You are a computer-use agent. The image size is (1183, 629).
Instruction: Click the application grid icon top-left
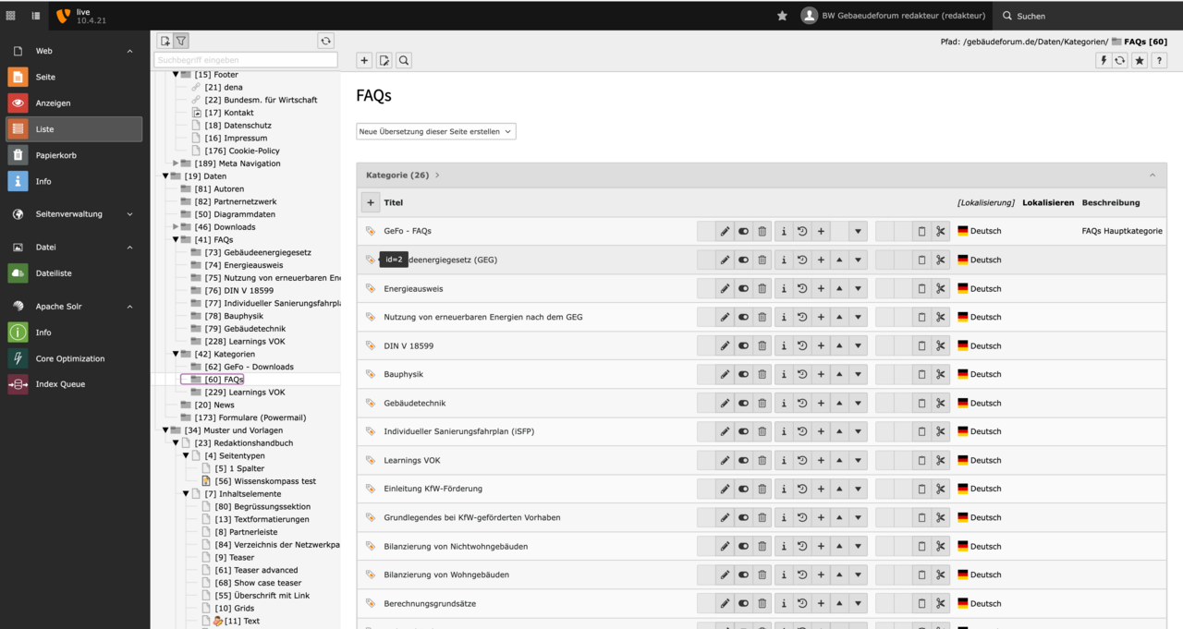[x=11, y=16]
